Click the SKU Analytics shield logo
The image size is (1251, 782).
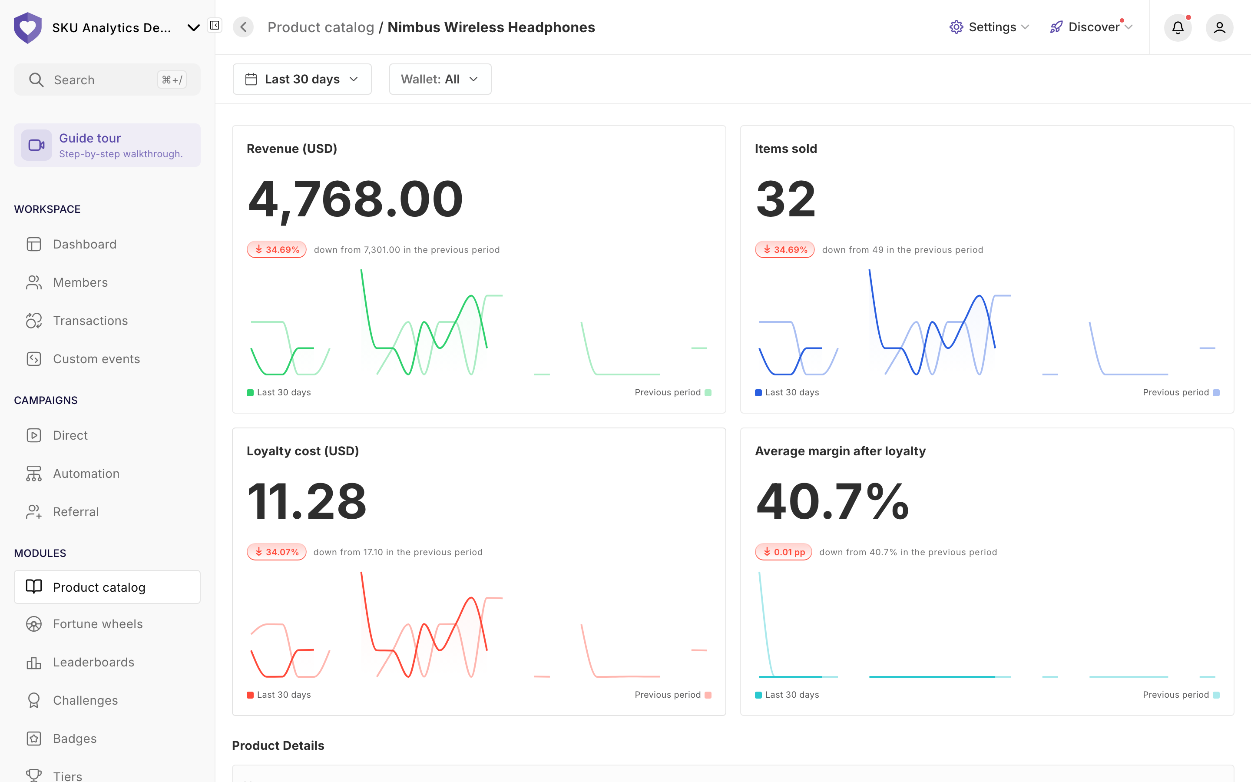tap(27, 27)
